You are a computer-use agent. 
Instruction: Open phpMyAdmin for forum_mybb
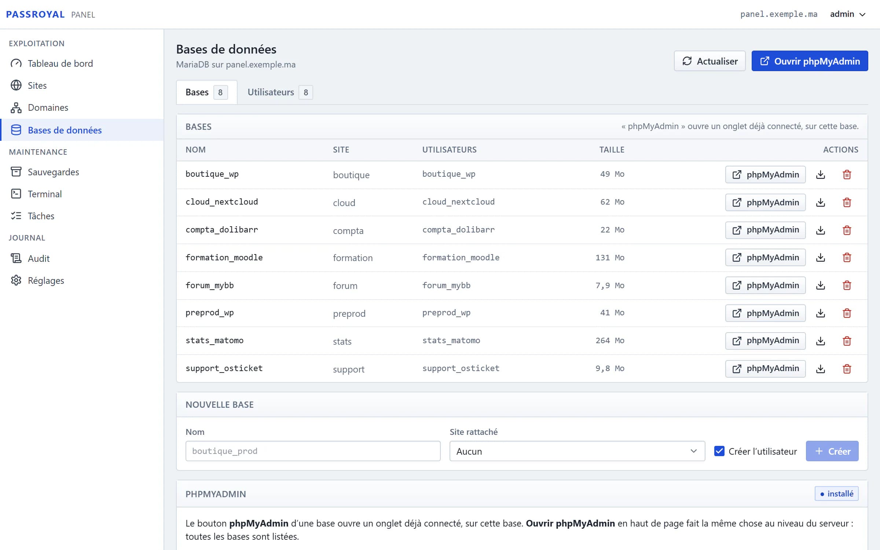(765, 285)
